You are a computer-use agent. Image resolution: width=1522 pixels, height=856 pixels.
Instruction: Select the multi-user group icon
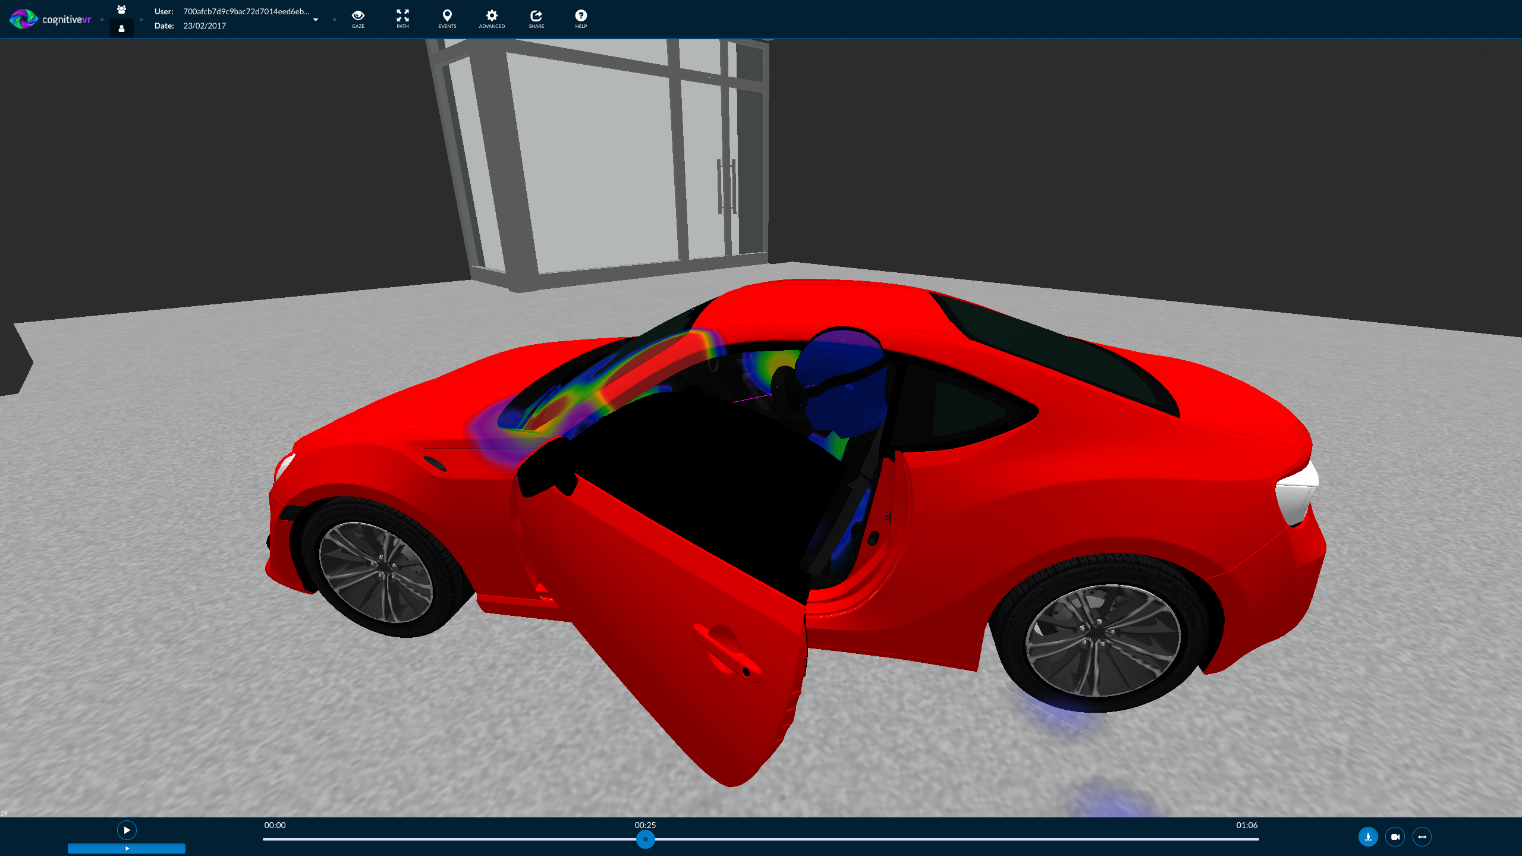(122, 8)
